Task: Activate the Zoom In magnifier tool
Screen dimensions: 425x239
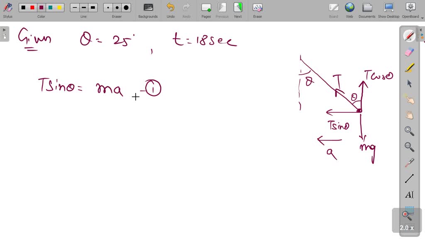Action: 409,131
